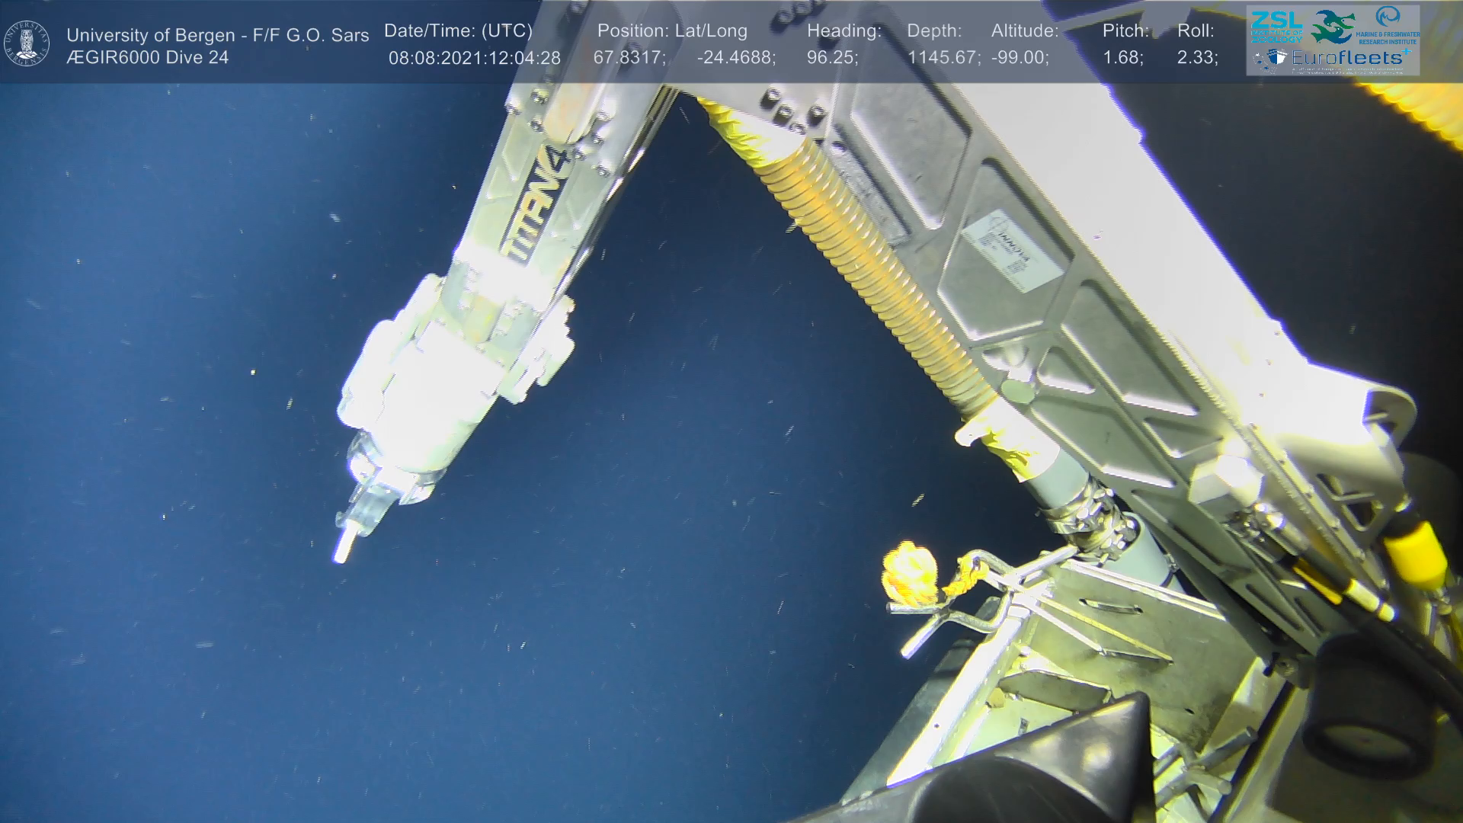Click the green-blue twin fish logo
Screen dimensions: 1463x823
tap(1333, 27)
